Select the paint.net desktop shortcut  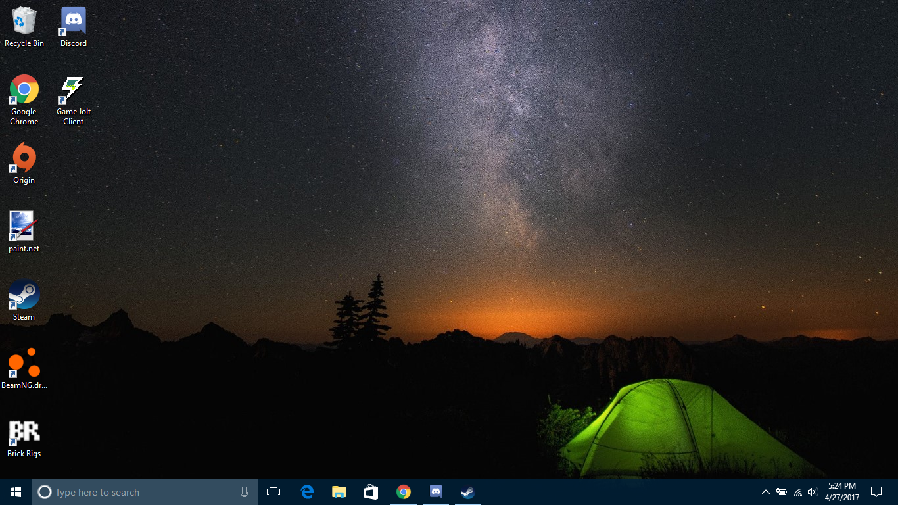24,231
